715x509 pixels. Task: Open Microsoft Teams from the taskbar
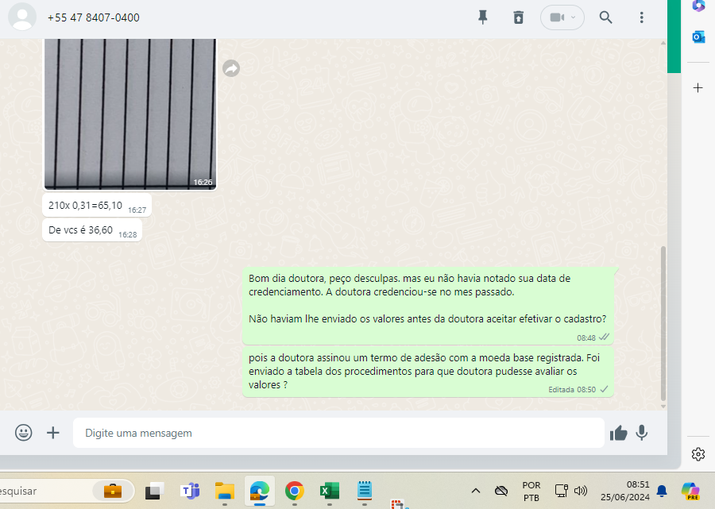click(190, 491)
